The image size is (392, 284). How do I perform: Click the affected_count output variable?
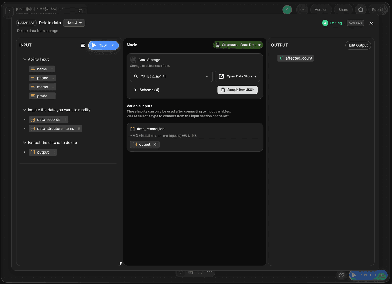click(x=296, y=58)
